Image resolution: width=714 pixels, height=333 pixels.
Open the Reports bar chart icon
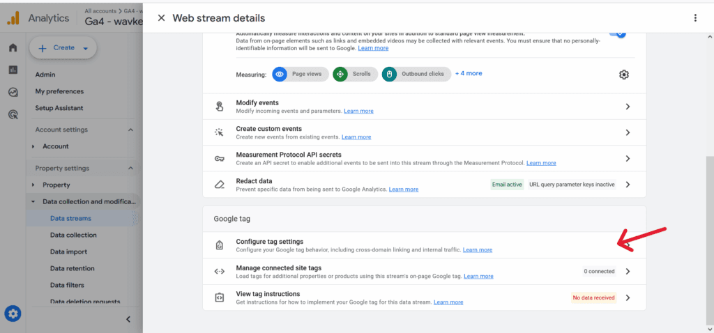tap(13, 70)
